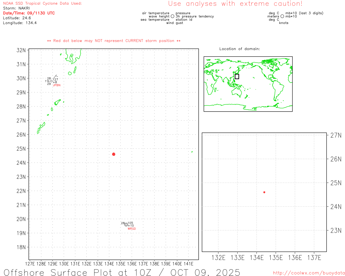This screenshot has width=345, height=276.
Task: Click the 18N latitude axis label
Action: (21, 247)
